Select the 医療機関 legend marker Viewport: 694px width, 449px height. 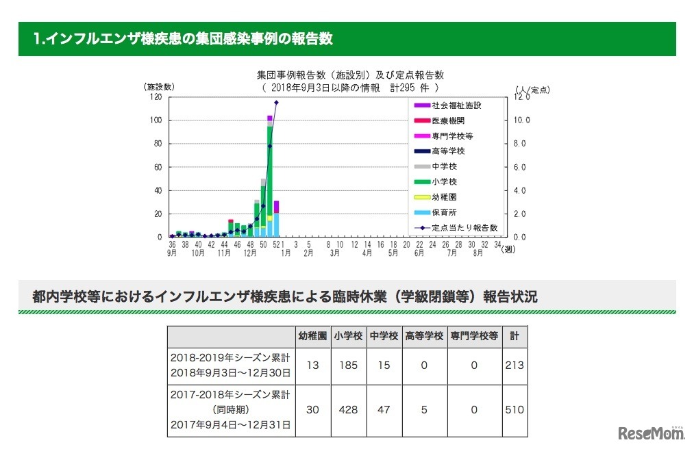point(421,120)
